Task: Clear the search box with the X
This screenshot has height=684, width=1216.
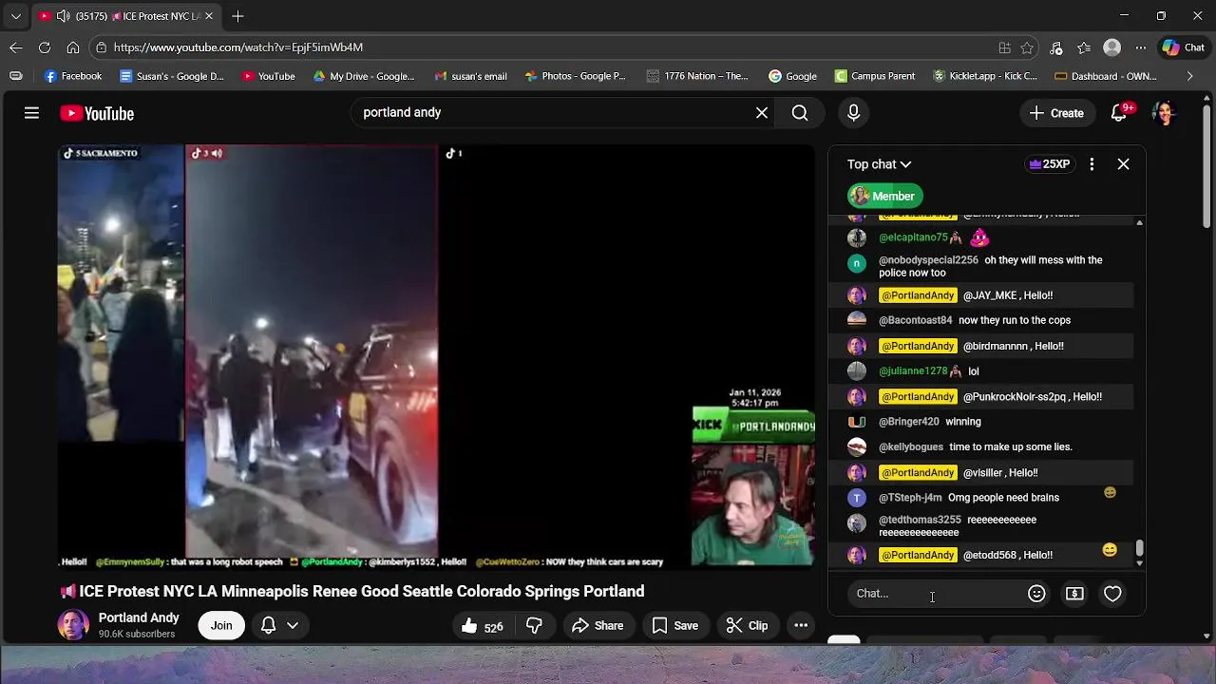Action: pos(762,113)
